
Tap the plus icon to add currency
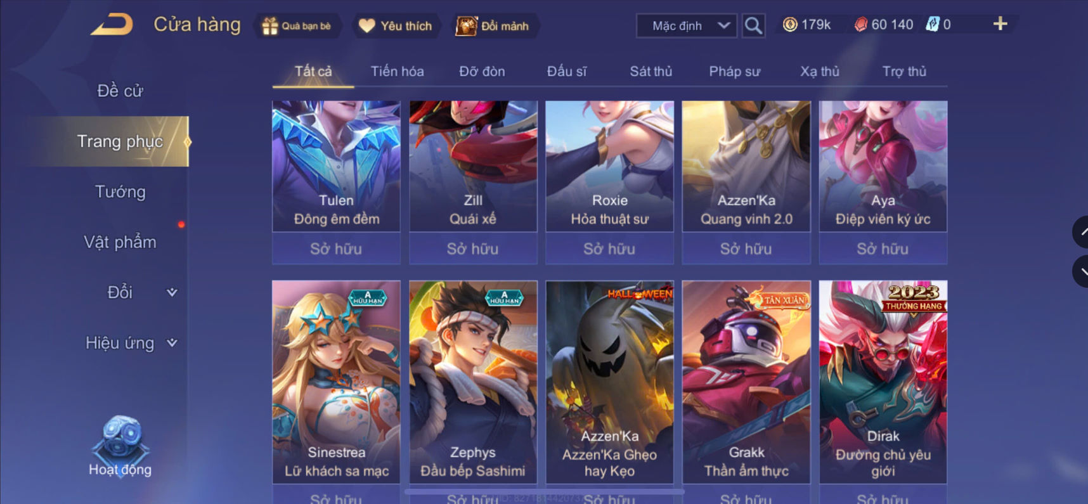tap(1000, 24)
